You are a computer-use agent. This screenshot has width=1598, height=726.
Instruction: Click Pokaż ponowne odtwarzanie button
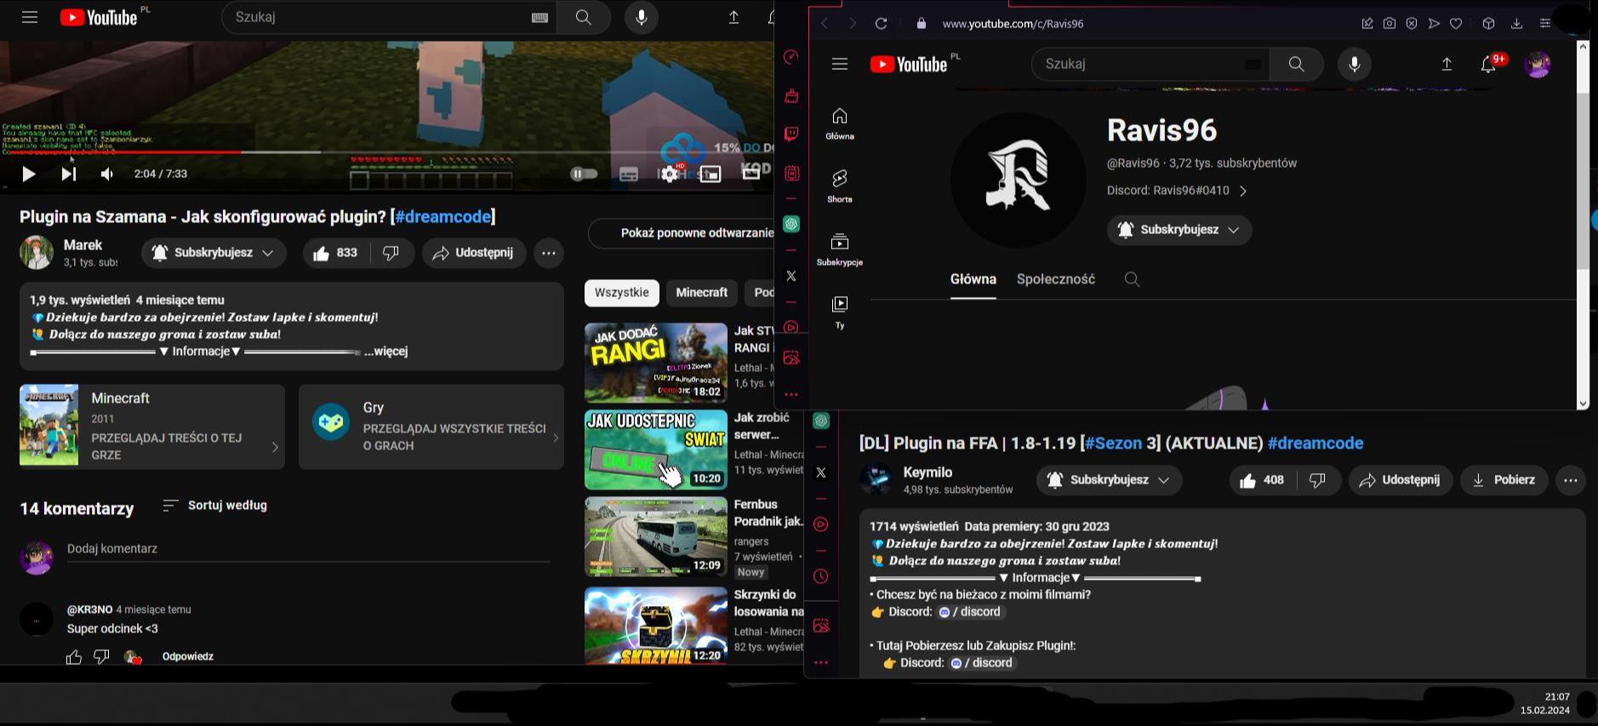681,233
